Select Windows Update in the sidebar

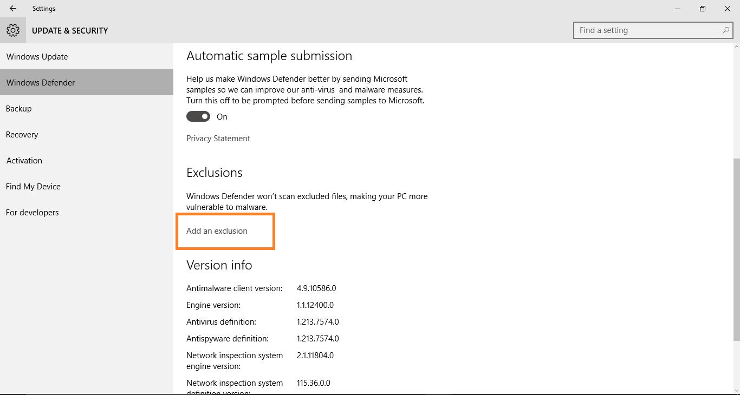pos(36,56)
